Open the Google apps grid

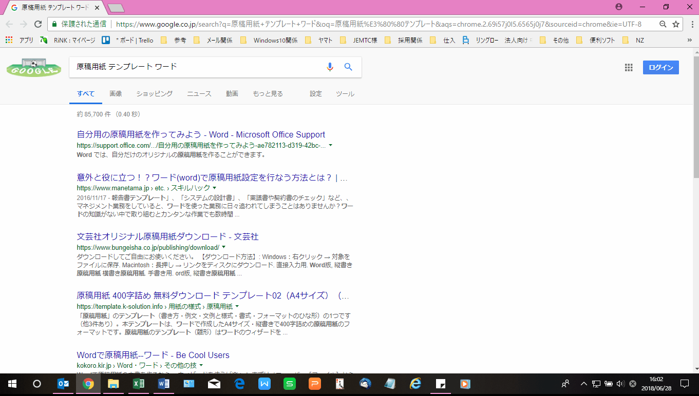coord(629,67)
